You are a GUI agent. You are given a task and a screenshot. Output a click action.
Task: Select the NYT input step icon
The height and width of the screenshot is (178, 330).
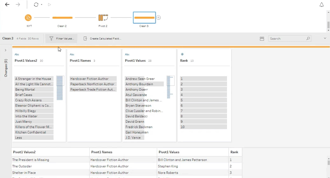point(28,18)
